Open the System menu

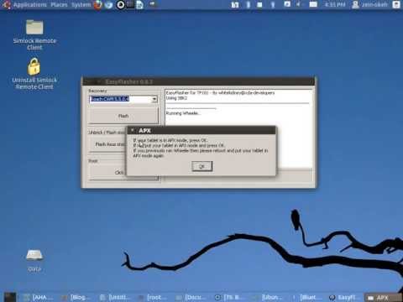pos(81,5)
